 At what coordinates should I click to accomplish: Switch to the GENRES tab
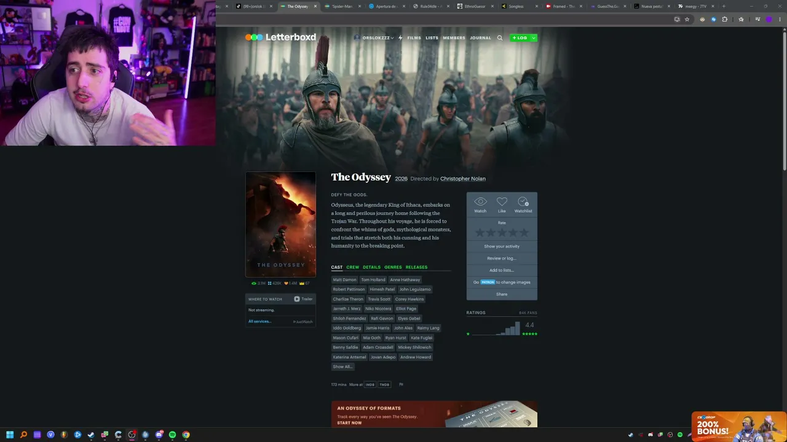[393, 267]
